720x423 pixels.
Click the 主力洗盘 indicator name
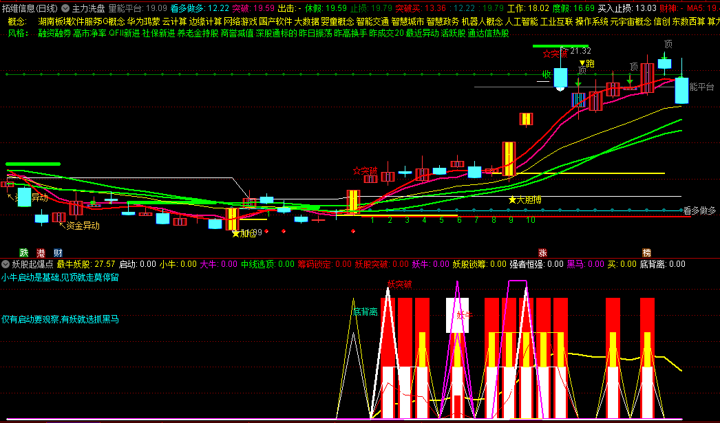click(89, 8)
